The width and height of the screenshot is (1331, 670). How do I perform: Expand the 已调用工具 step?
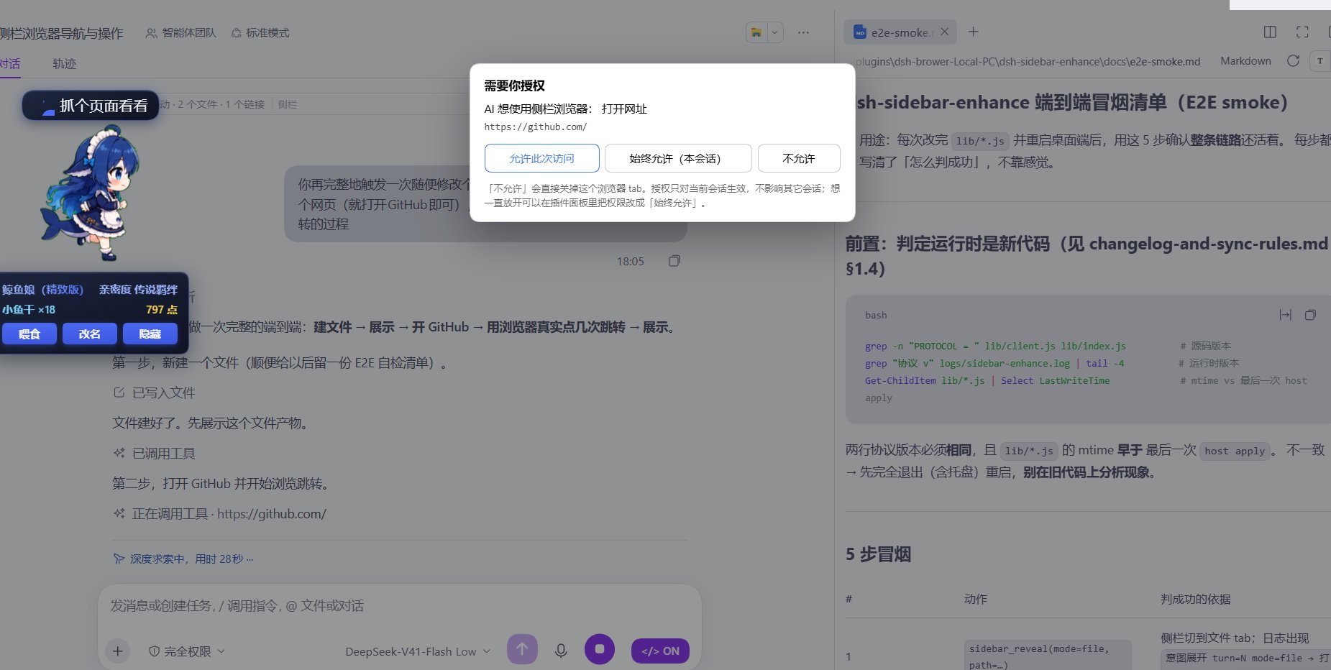155,454
